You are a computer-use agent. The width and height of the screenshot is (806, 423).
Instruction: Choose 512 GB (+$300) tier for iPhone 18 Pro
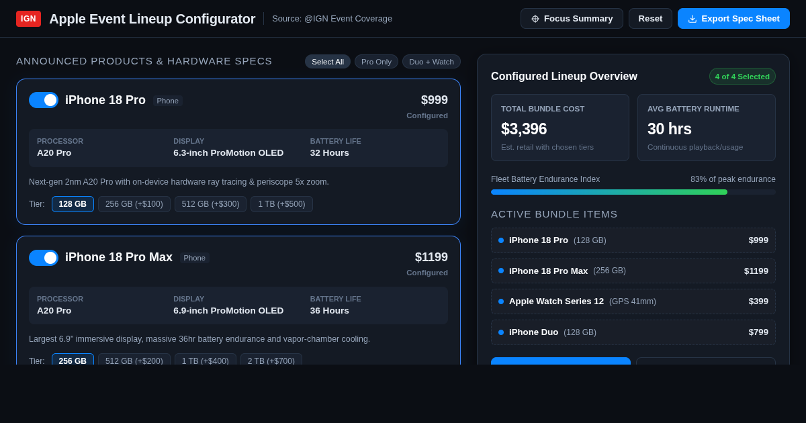tap(210, 204)
